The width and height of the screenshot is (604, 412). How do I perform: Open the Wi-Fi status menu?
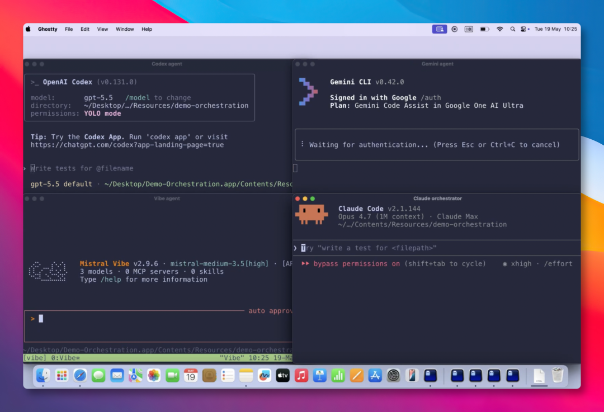click(499, 29)
